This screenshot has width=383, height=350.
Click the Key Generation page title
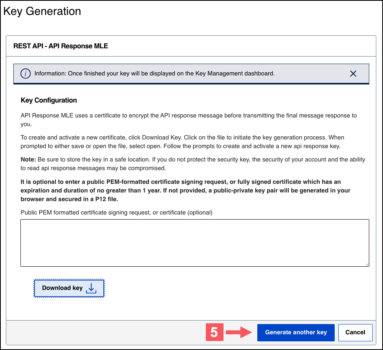pos(42,11)
